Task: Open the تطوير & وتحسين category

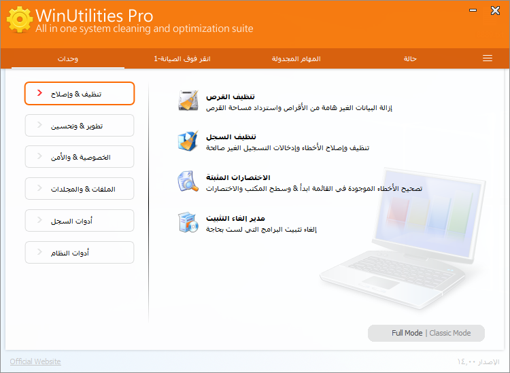Action: coord(80,126)
